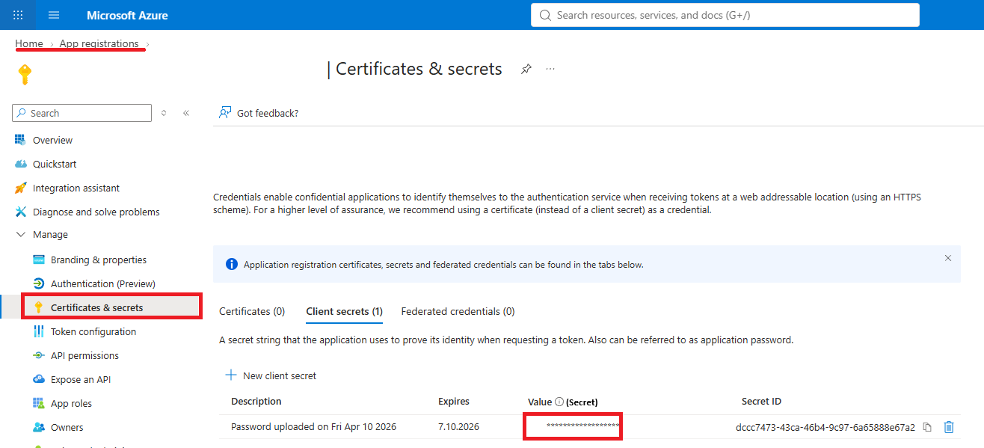Click the API permissions icon
Screen dimensions: 984x448
coord(39,355)
